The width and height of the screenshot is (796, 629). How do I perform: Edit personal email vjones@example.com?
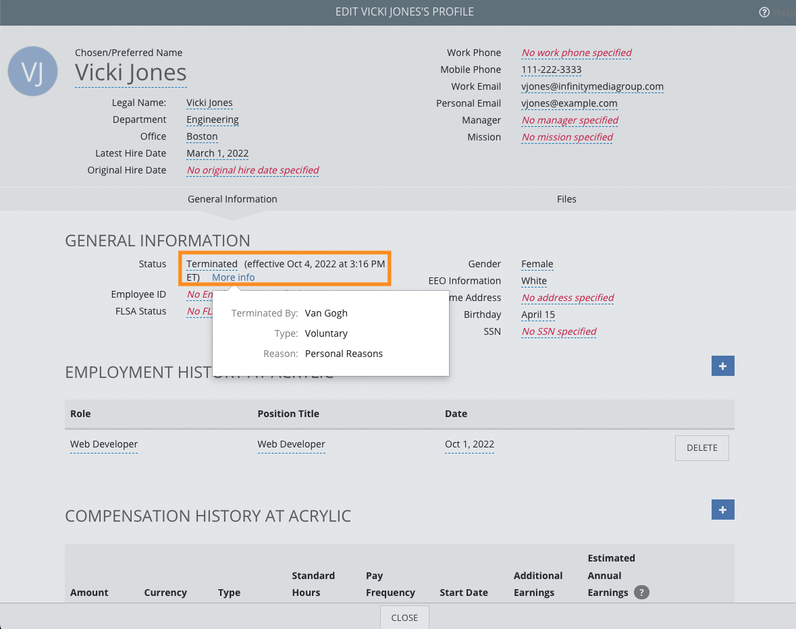(x=569, y=103)
